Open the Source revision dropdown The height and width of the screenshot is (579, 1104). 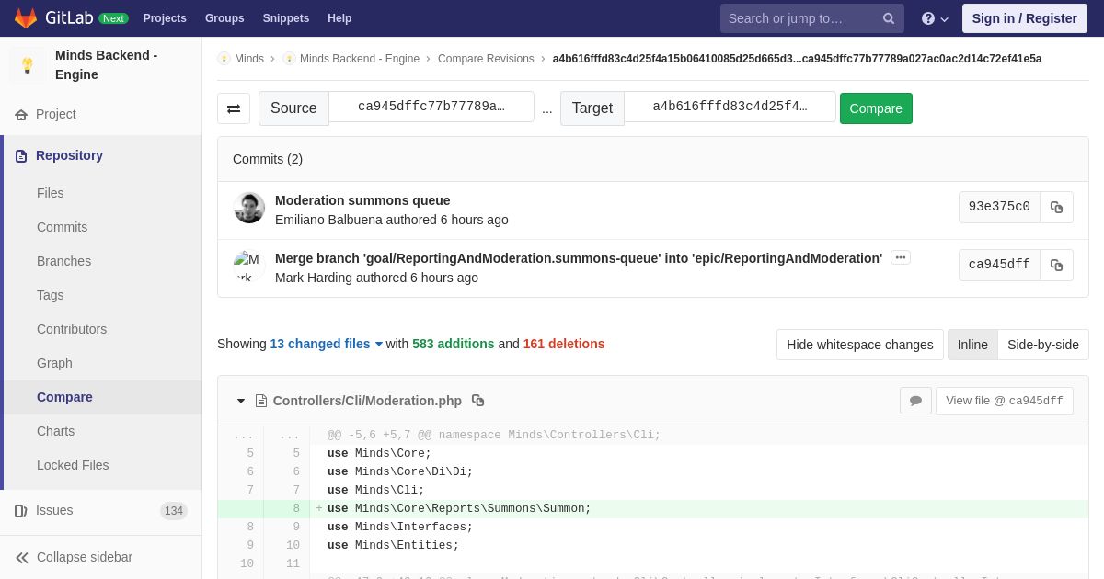tap(431, 107)
